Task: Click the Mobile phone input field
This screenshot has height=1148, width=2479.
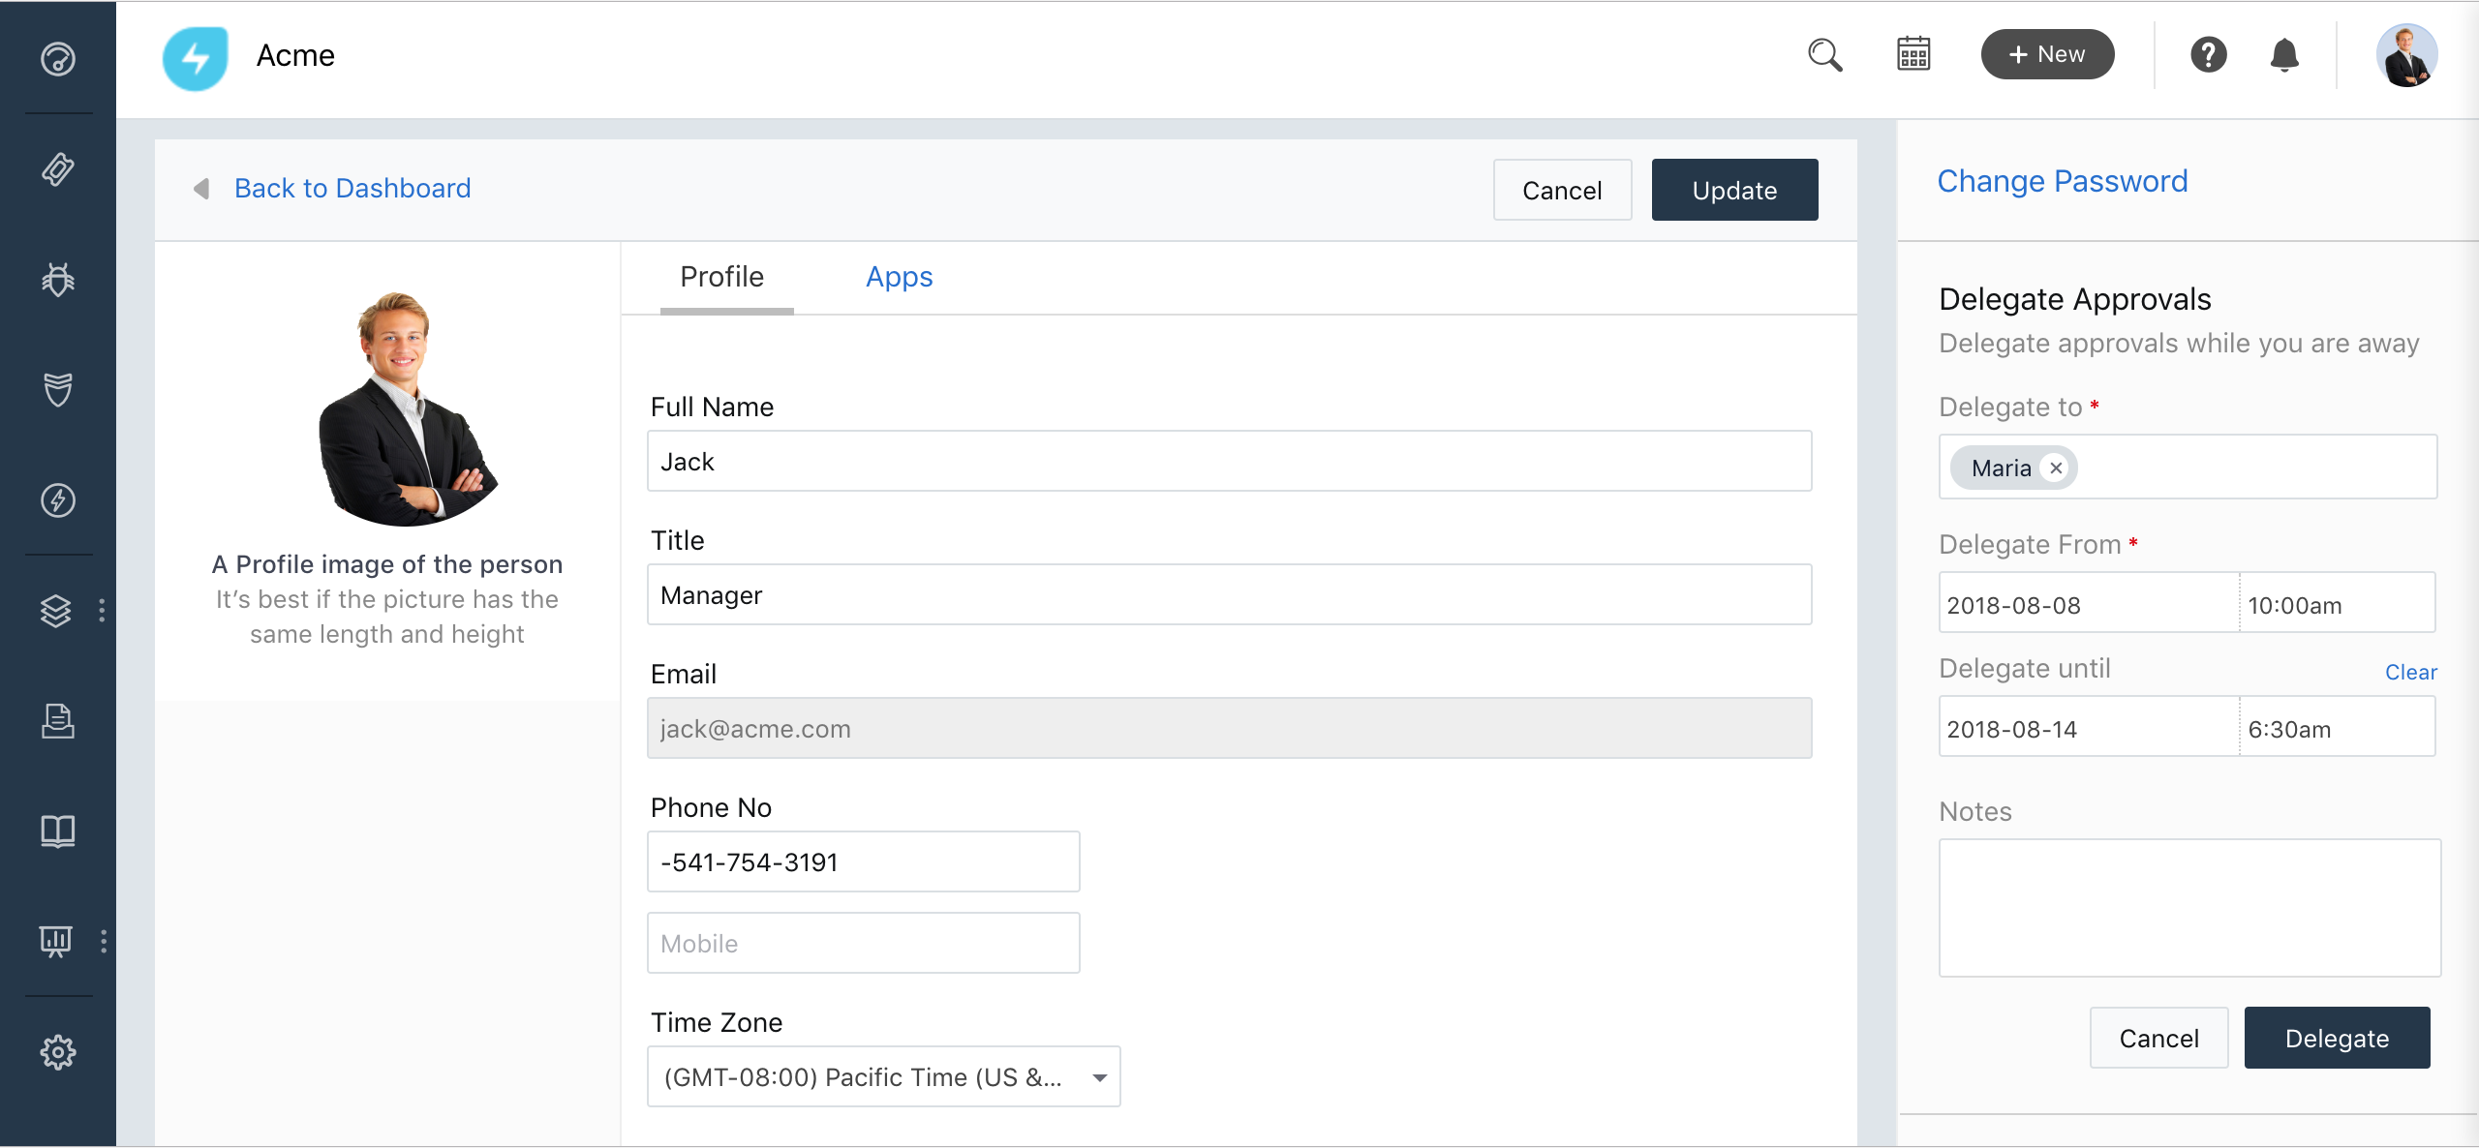Action: pos(863,943)
